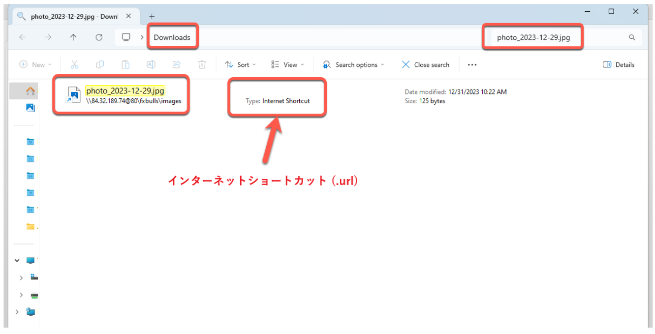655x334 pixels.
Task: Click the path \\84.32.189.74@80\fxbulls\images
Action: (133, 101)
